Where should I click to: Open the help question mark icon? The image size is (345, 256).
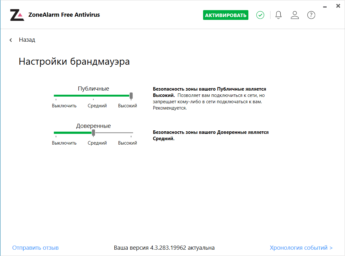(311, 15)
